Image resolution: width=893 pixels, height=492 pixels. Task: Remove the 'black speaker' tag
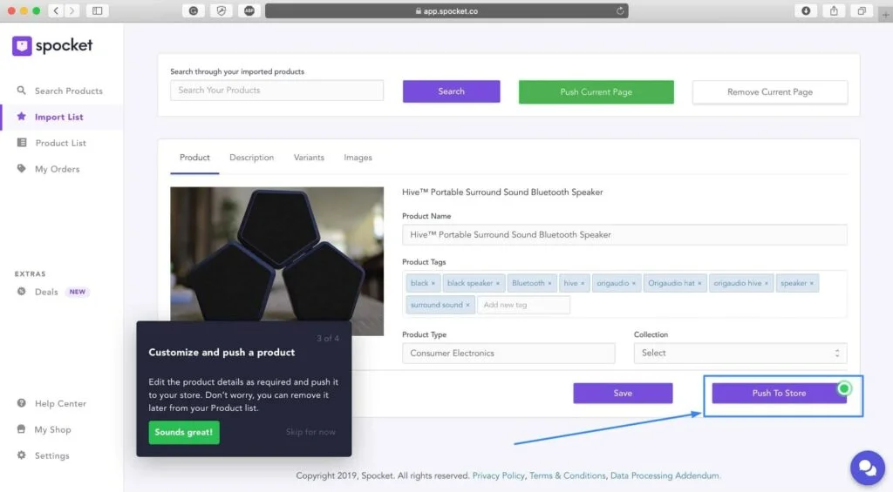pos(498,283)
